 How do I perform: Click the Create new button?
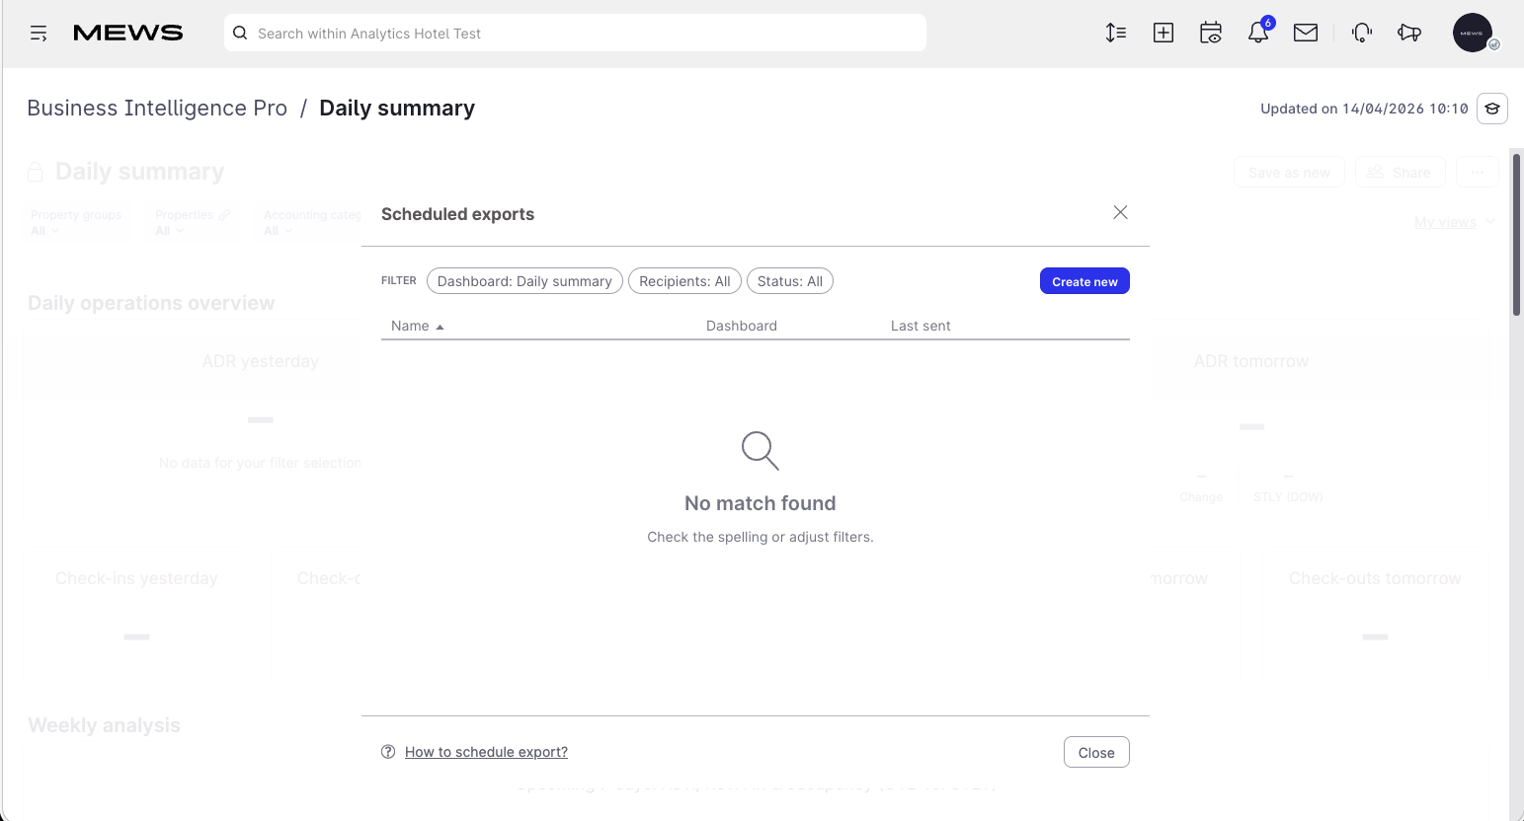[1084, 281]
